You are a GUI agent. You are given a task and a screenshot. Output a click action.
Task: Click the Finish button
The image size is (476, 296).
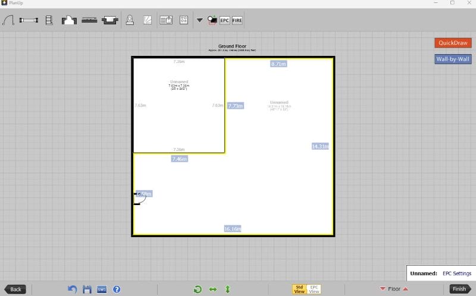(x=459, y=289)
